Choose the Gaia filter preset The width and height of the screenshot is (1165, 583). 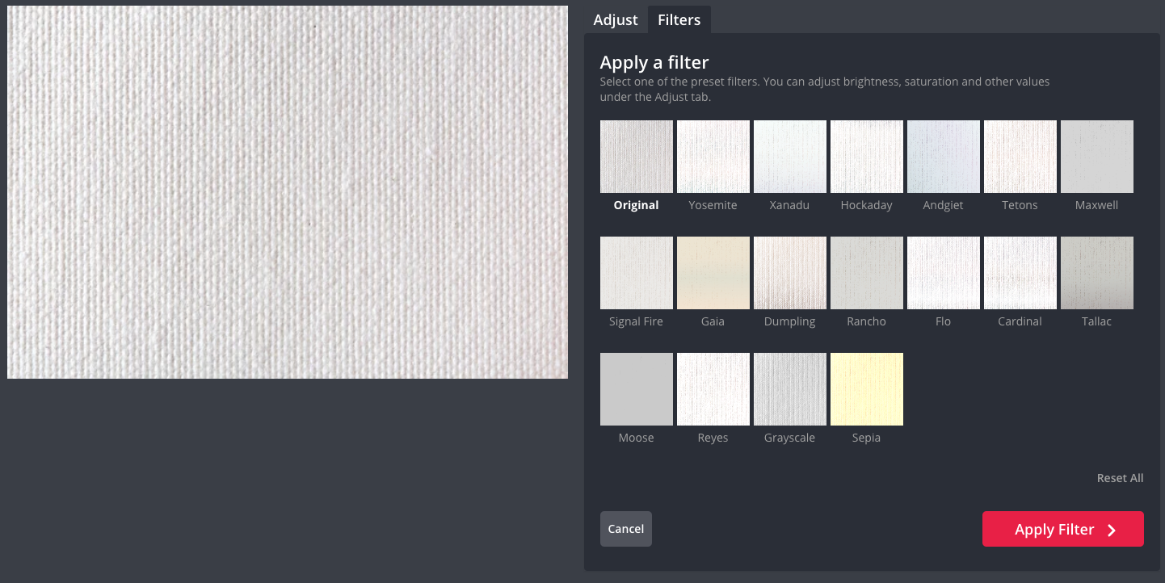(713, 273)
